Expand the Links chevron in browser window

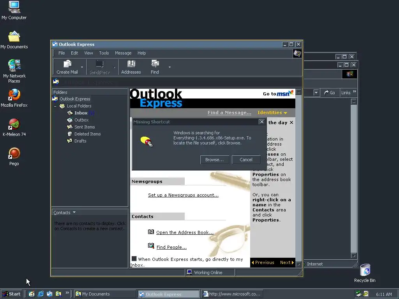tap(355, 91)
